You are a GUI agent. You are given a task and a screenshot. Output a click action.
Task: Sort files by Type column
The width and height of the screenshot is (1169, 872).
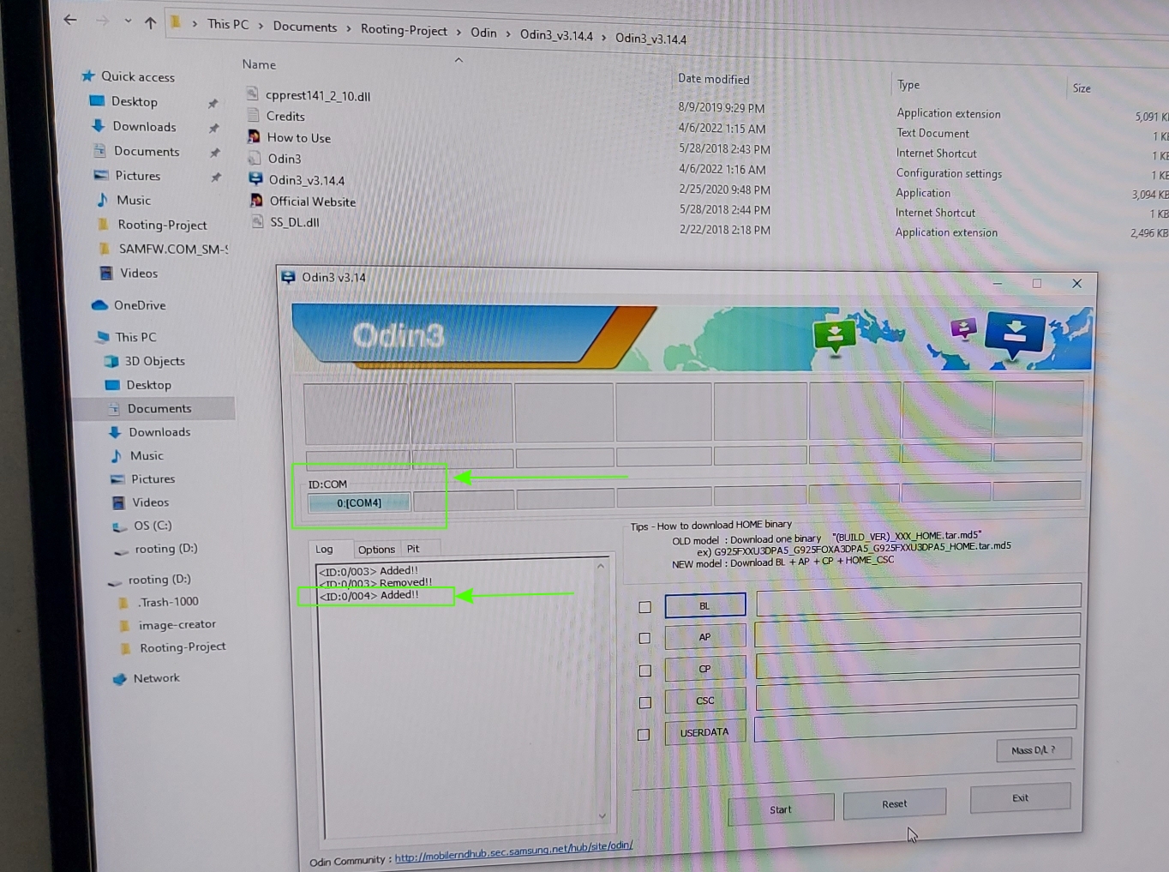(x=908, y=85)
